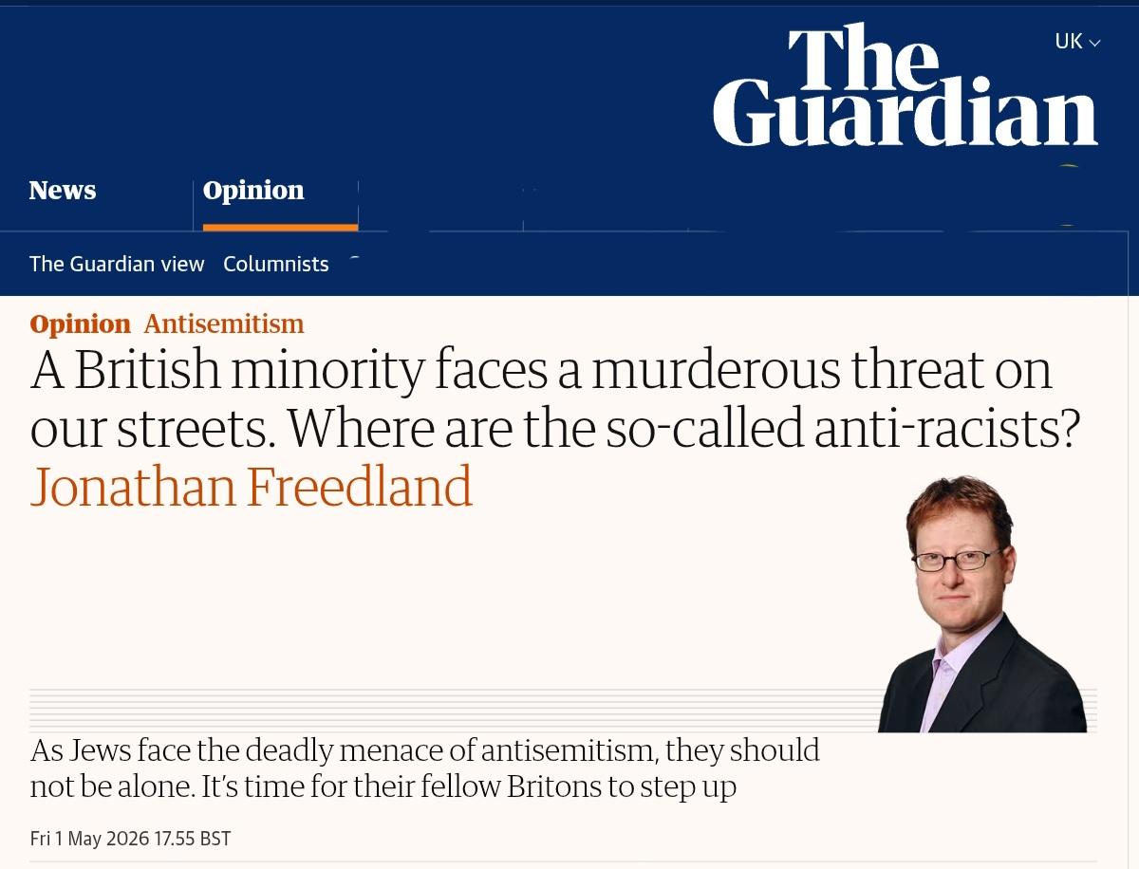The height and width of the screenshot is (869, 1139).
Task: Click the word Guardian in the masthead
Action: click(906, 115)
